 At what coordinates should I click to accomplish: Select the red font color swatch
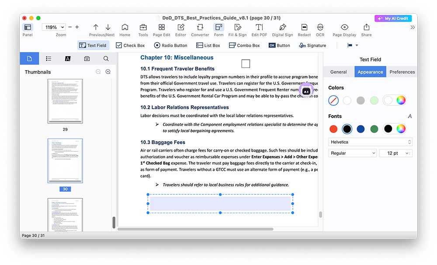pos(333,129)
